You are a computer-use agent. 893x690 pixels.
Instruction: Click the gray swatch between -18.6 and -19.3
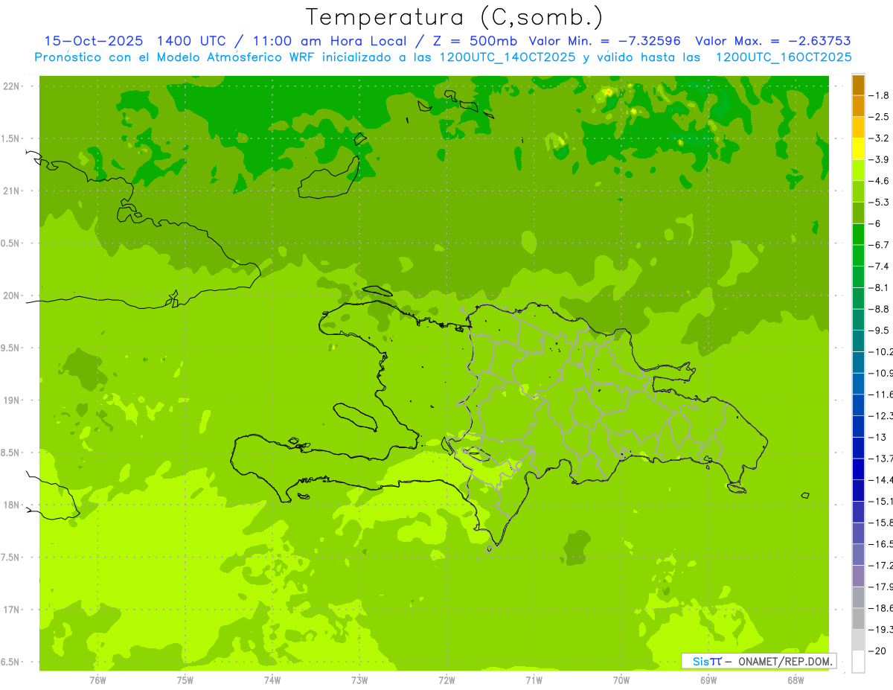click(x=858, y=619)
